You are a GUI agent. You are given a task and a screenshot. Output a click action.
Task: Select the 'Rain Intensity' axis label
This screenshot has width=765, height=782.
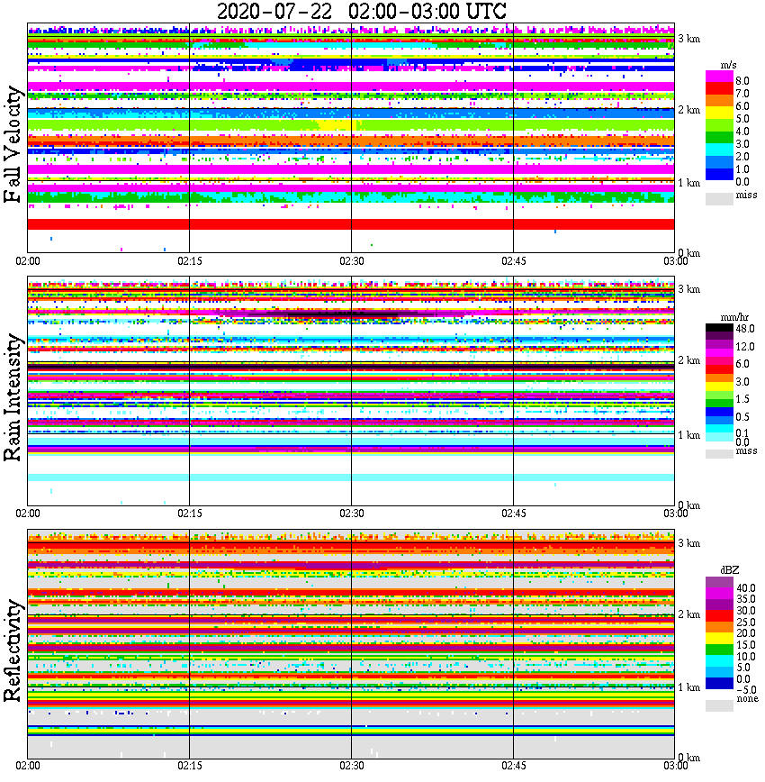(x=13, y=397)
